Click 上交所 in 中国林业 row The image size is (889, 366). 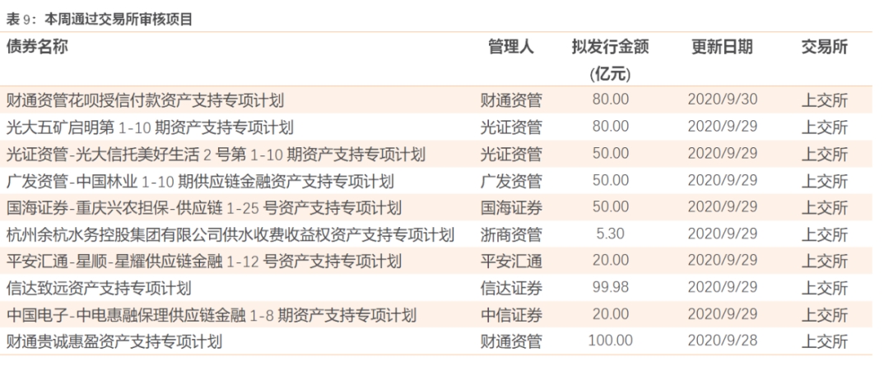(824, 181)
